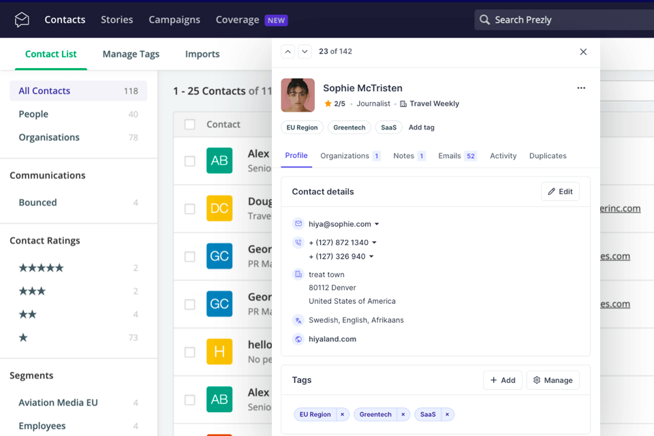Select People in the sidebar
Viewport: 654px width, 436px height.
[x=78, y=114]
